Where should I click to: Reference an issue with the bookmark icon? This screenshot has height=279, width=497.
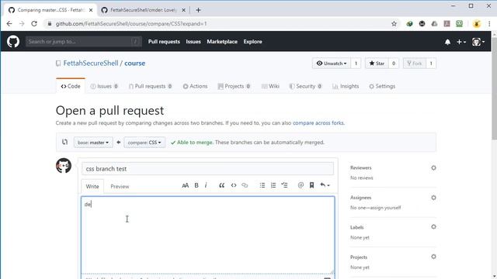[x=311, y=185]
